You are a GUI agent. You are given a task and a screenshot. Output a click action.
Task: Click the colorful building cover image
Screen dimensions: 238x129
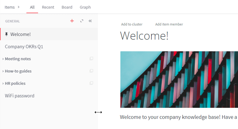pyautogui.click(x=179, y=80)
